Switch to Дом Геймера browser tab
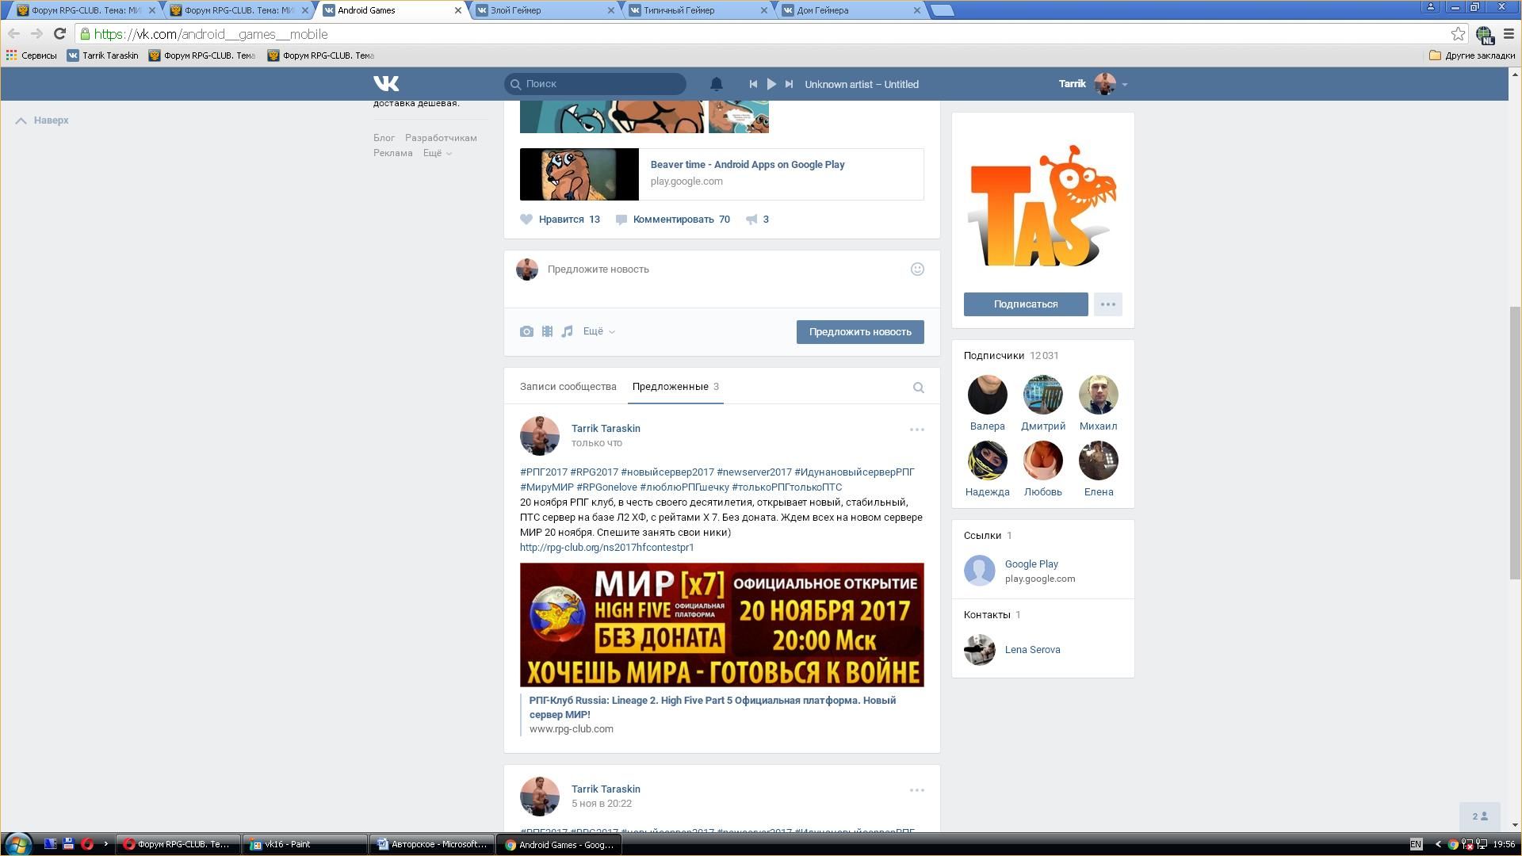The width and height of the screenshot is (1522, 856). [x=853, y=10]
